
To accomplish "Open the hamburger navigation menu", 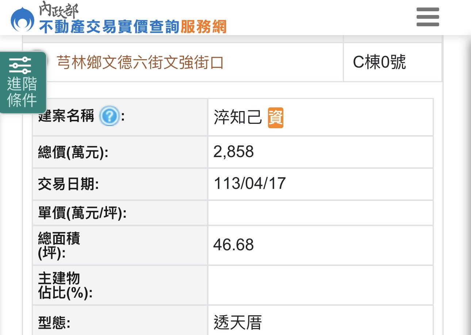I will point(428,17).
